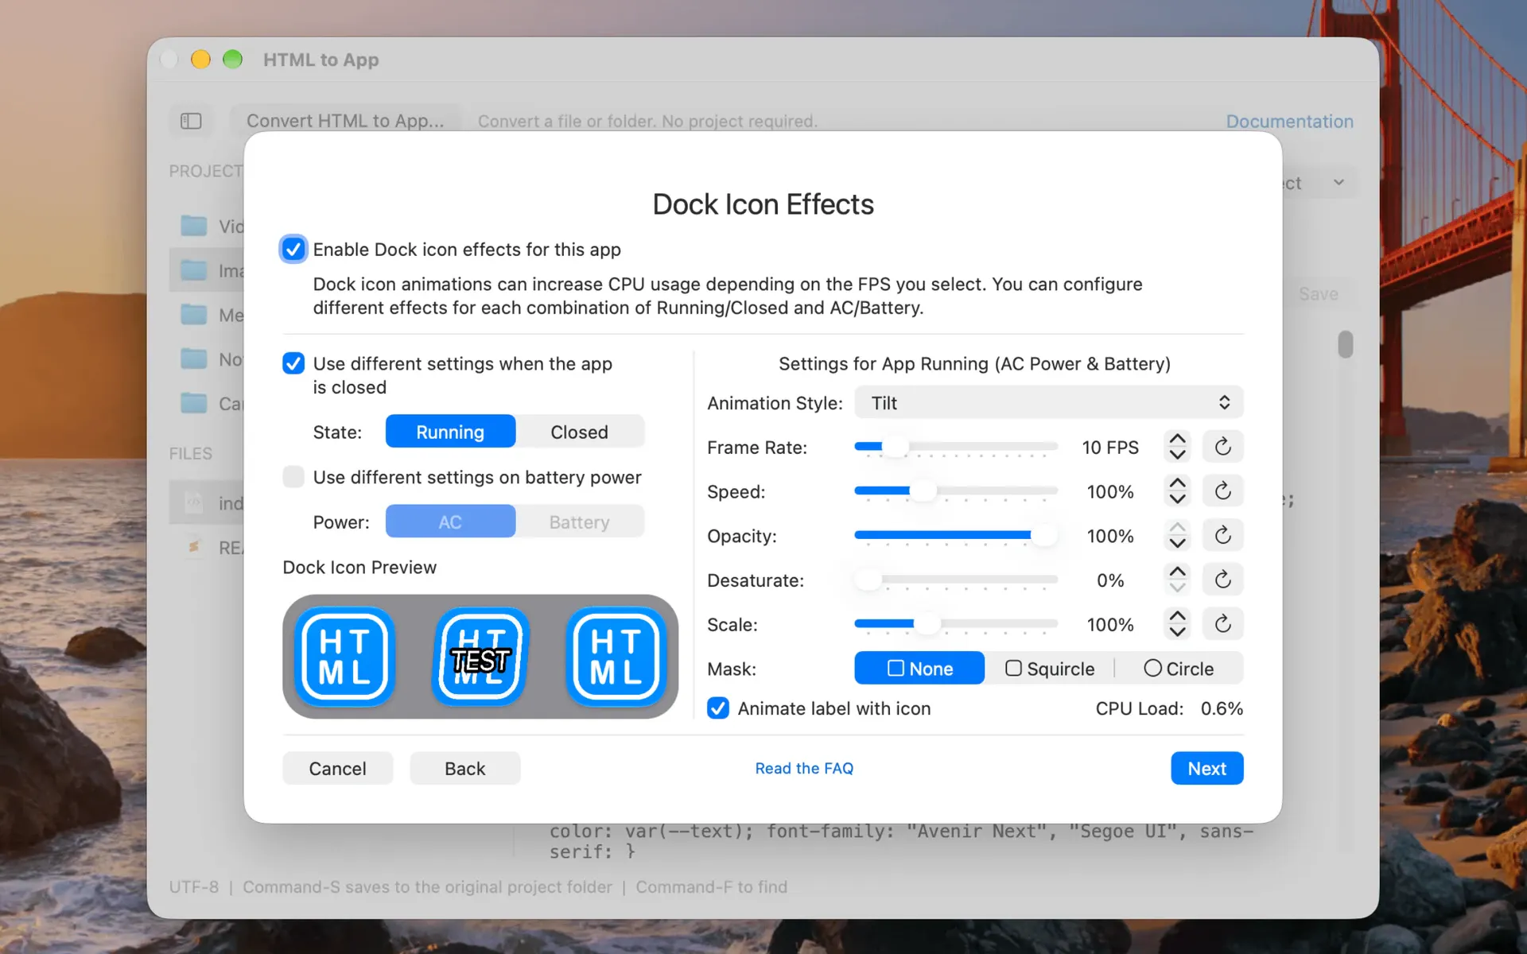Reset the Frame Rate to default
The image size is (1527, 954).
click(1222, 447)
